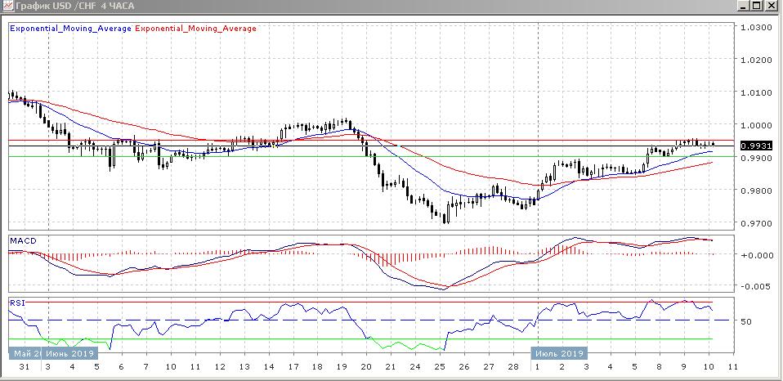Click the MACD indicator panel label
The height and width of the screenshot is (381, 783).
(22, 240)
